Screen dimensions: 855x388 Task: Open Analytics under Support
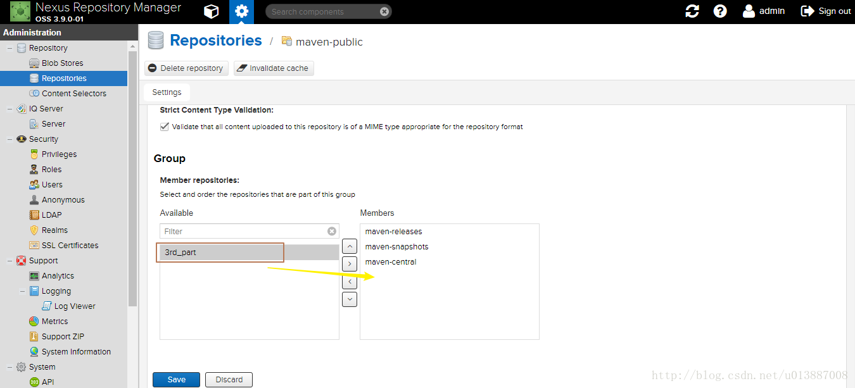[52, 275]
